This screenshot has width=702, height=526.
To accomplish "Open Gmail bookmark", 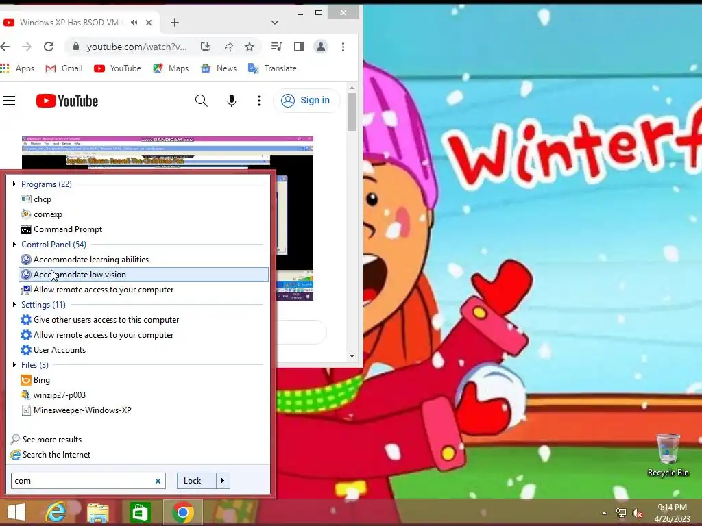I will point(64,68).
